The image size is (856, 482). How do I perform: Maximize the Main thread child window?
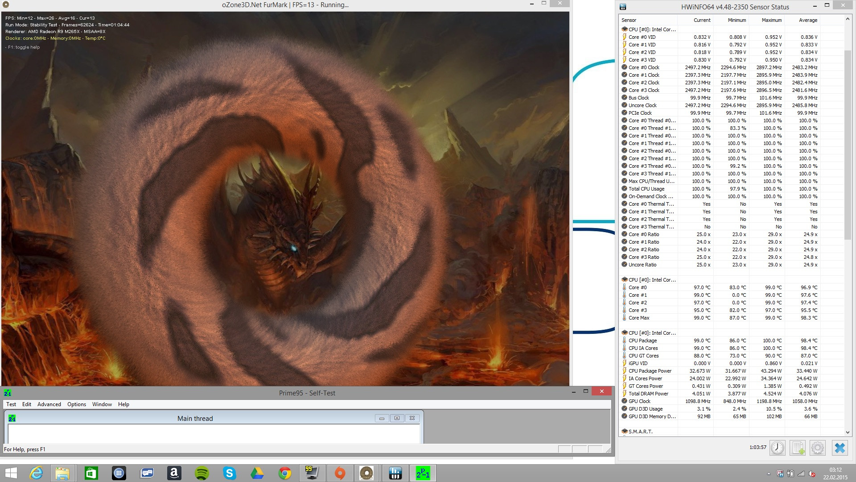click(x=397, y=418)
